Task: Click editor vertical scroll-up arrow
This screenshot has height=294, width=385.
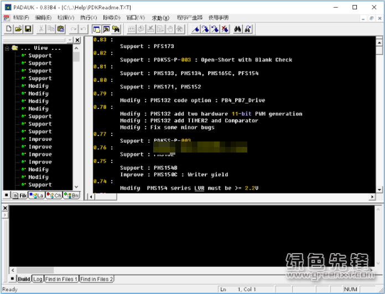Action: tap(379, 43)
